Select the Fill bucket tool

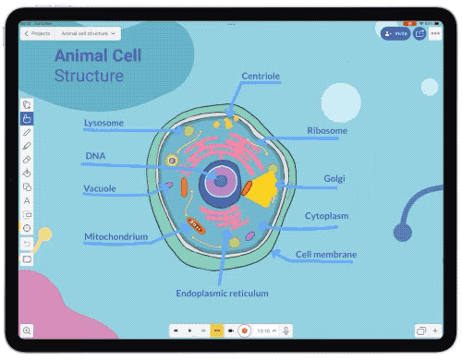27,174
